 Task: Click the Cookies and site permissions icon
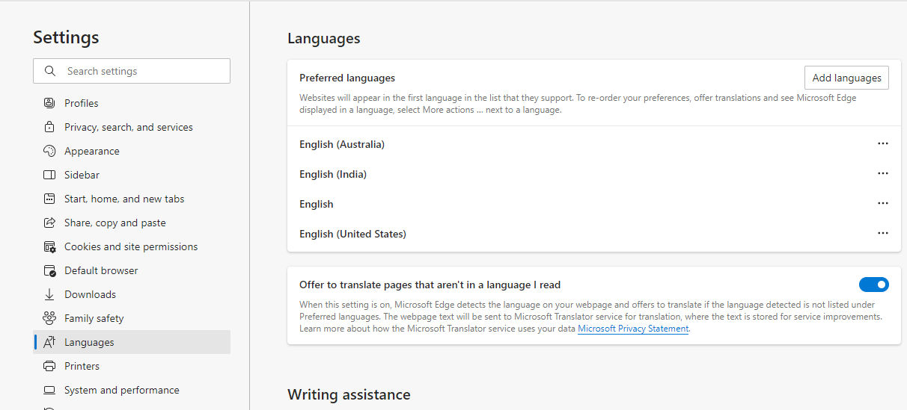49,246
